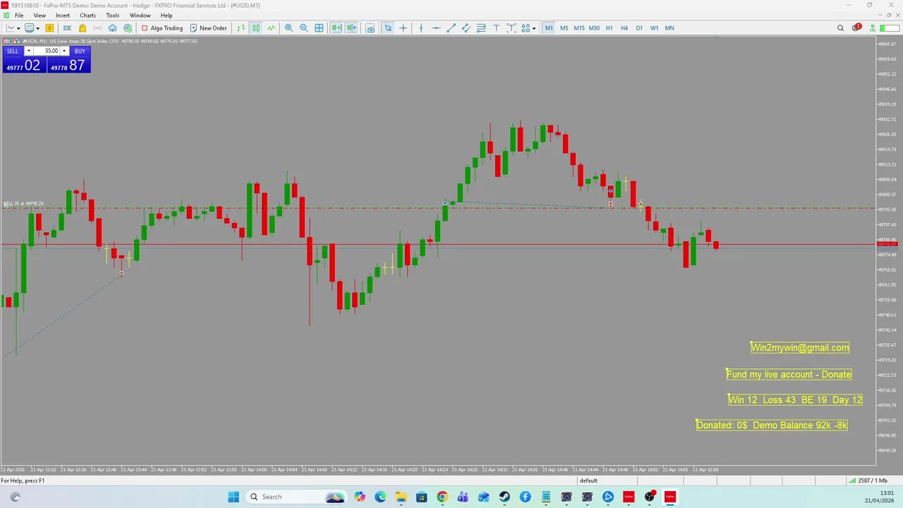Draw a horizontal line on chart

coord(436,28)
